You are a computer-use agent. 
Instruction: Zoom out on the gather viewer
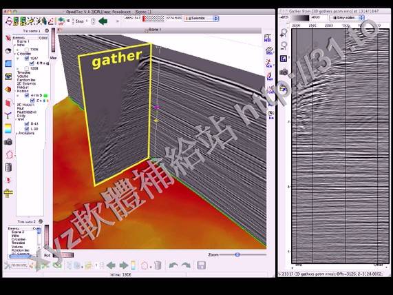point(284,45)
